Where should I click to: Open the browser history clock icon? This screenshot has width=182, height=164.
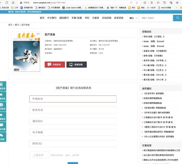164,2
